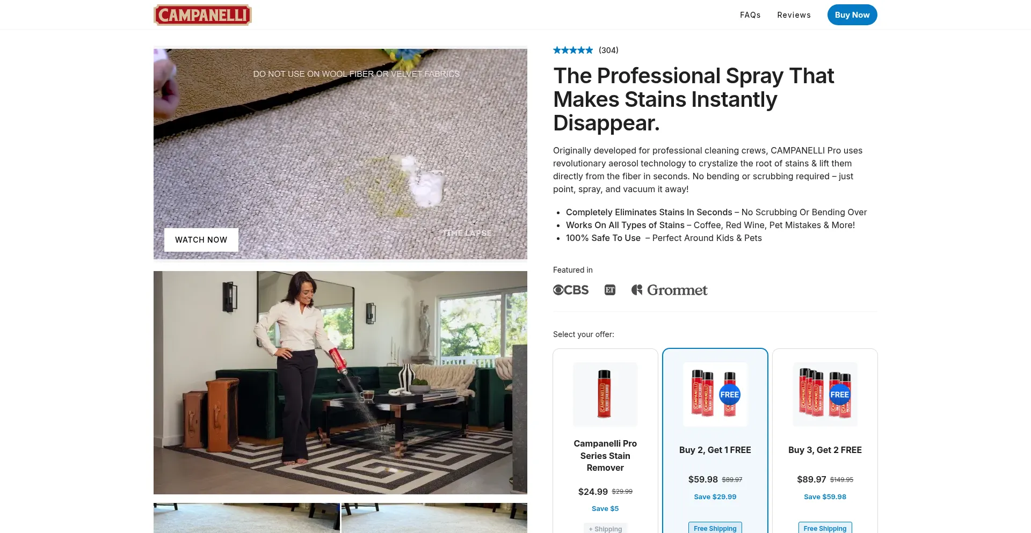The image size is (1031, 533).
Task: Click the FREE badge on the Buy 2 offer
Action: 730,395
